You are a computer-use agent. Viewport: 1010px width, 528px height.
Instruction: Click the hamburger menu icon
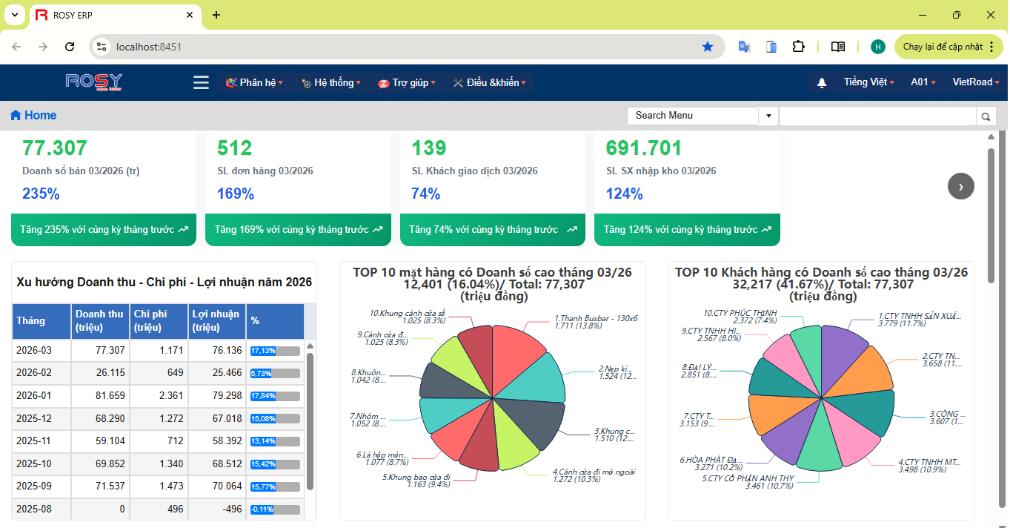coord(201,82)
